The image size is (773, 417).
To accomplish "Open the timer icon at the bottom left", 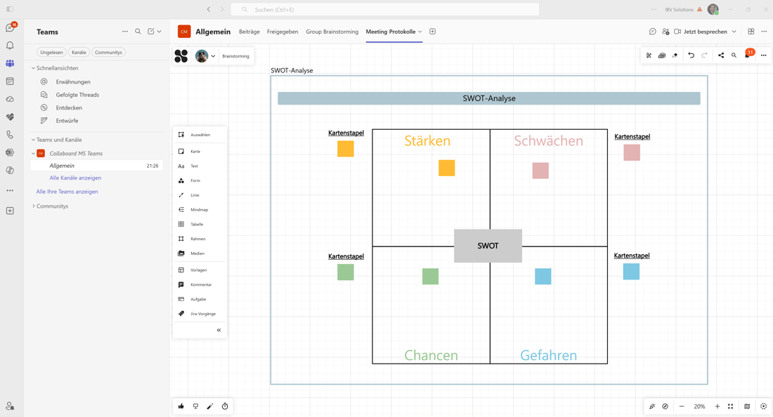I will pos(225,406).
